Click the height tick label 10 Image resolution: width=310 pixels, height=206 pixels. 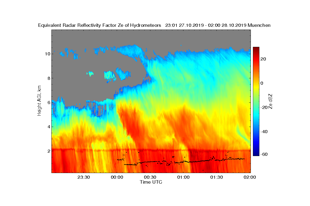pyautogui.click(x=47, y=54)
